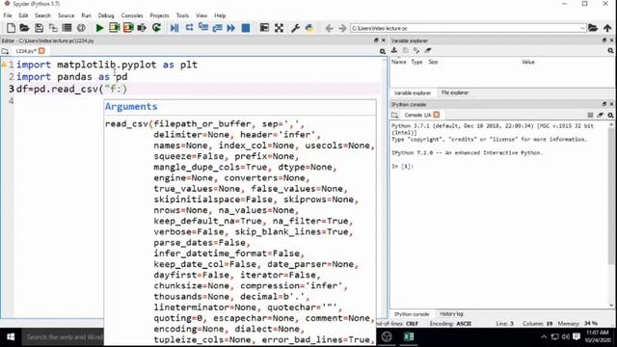Start debugging with the Debug file icon
The image size is (617, 347).
[x=174, y=28]
